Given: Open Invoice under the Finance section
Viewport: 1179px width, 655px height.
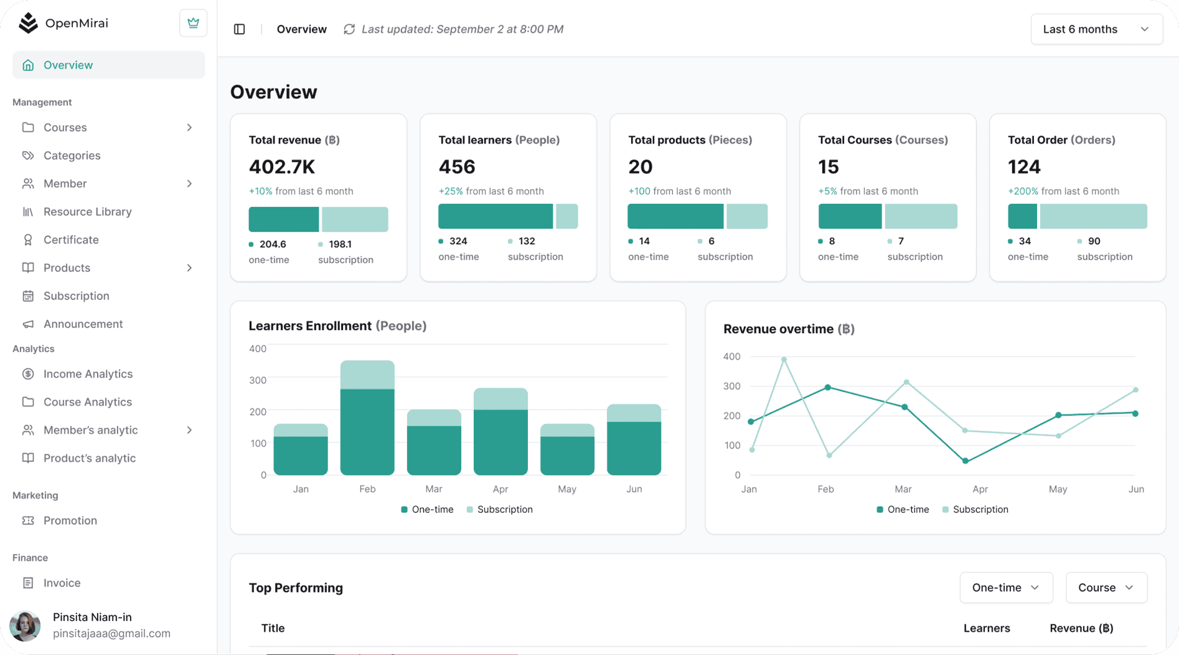Looking at the screenshot, I should (x=62, y=583).
